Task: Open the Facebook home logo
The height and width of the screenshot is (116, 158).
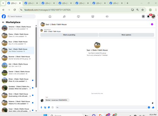Action: click(4, 16)
